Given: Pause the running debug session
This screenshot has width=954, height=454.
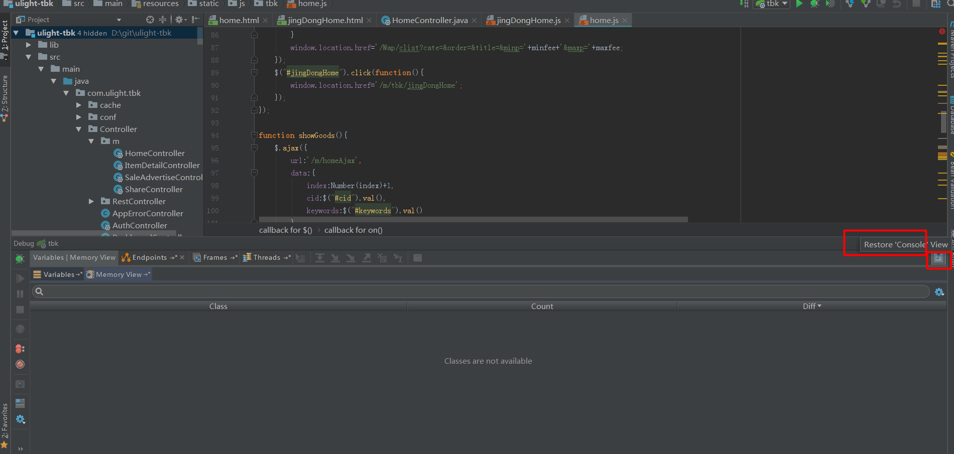Looking at the screenshot, I should pyautogui.click(x=20, y=294).
